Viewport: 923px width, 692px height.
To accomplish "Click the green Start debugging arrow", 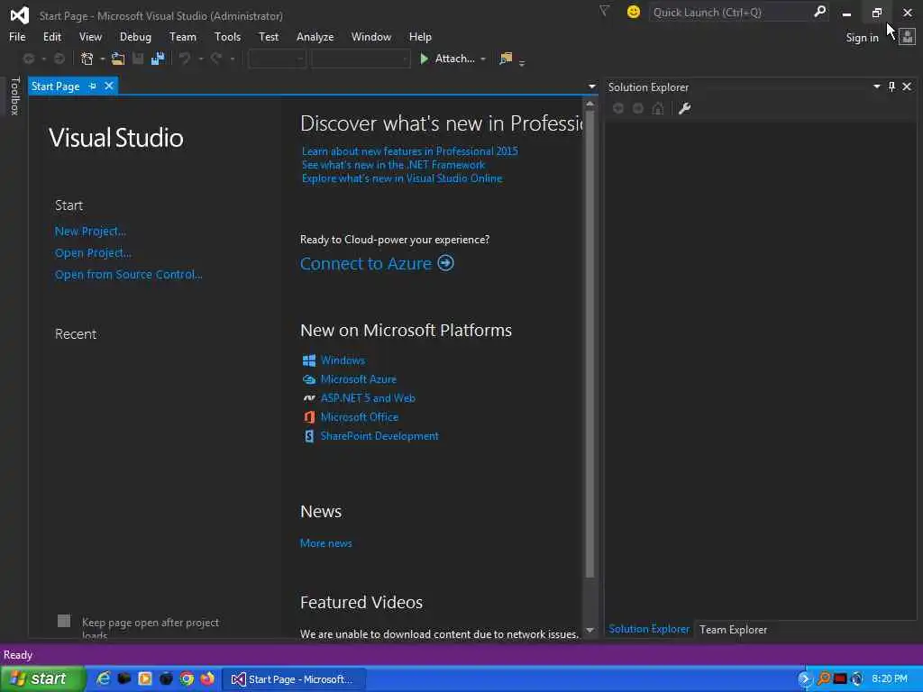I will pyautogui.click(x=424, y=59).
